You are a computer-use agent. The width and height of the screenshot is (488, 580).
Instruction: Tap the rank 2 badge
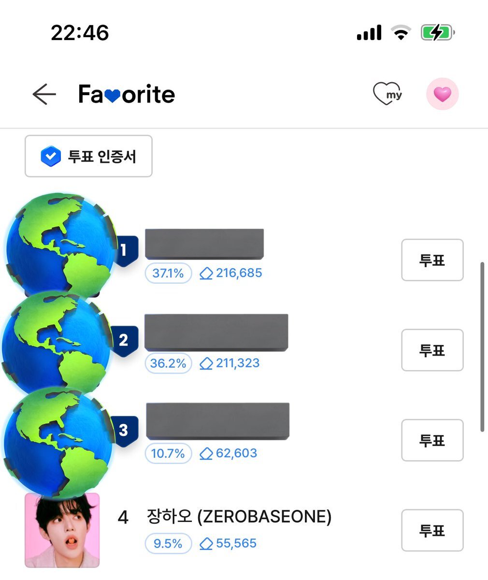point(124,340)
